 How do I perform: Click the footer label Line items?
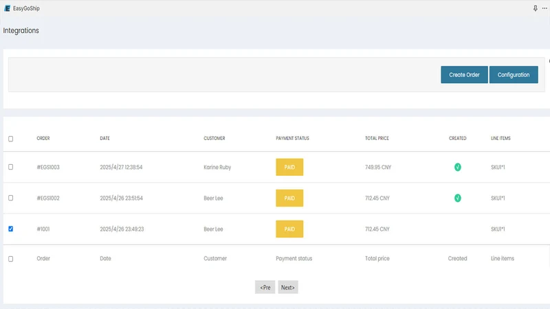[503, 258]
